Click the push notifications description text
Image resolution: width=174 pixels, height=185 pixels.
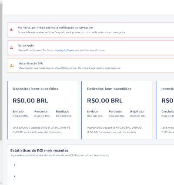[x=71, y=32]
